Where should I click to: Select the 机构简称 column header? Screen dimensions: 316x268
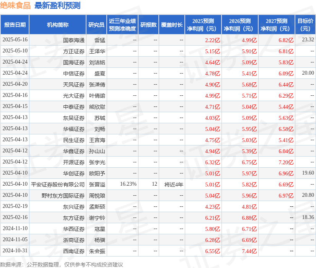coord(58,25)
